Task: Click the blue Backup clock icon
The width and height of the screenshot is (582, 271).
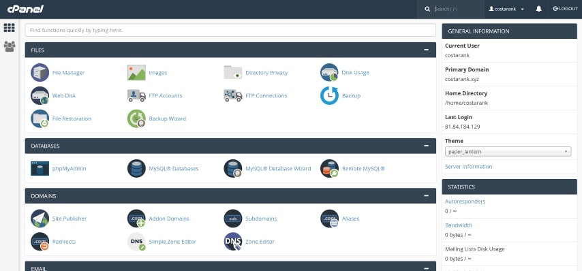Action: pos(329,95)
